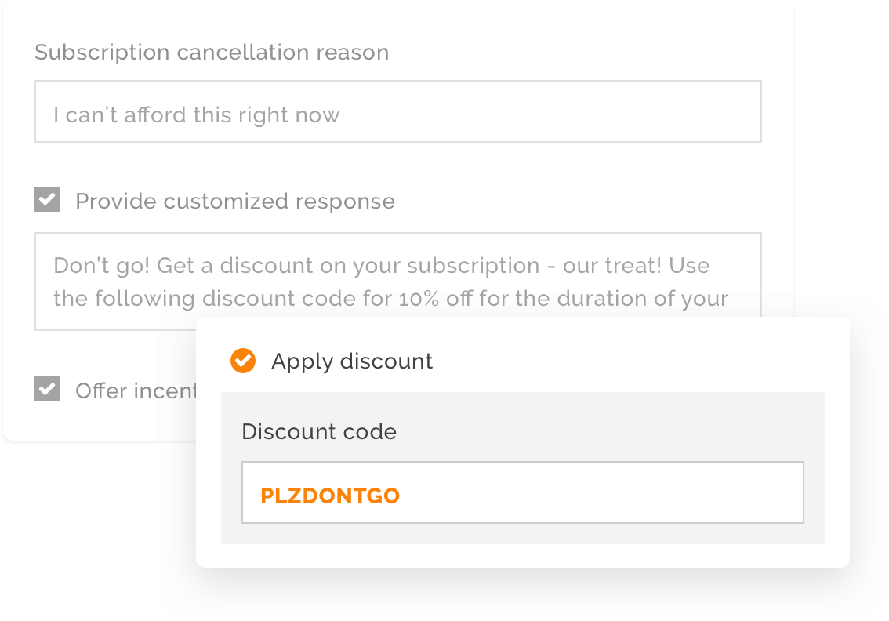The image size is (889, 621).
Task: Click the subscription cancellation reason field
Action: (397, 111)
